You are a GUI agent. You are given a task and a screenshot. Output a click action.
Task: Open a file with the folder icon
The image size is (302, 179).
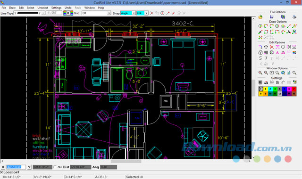click(260, 17)
